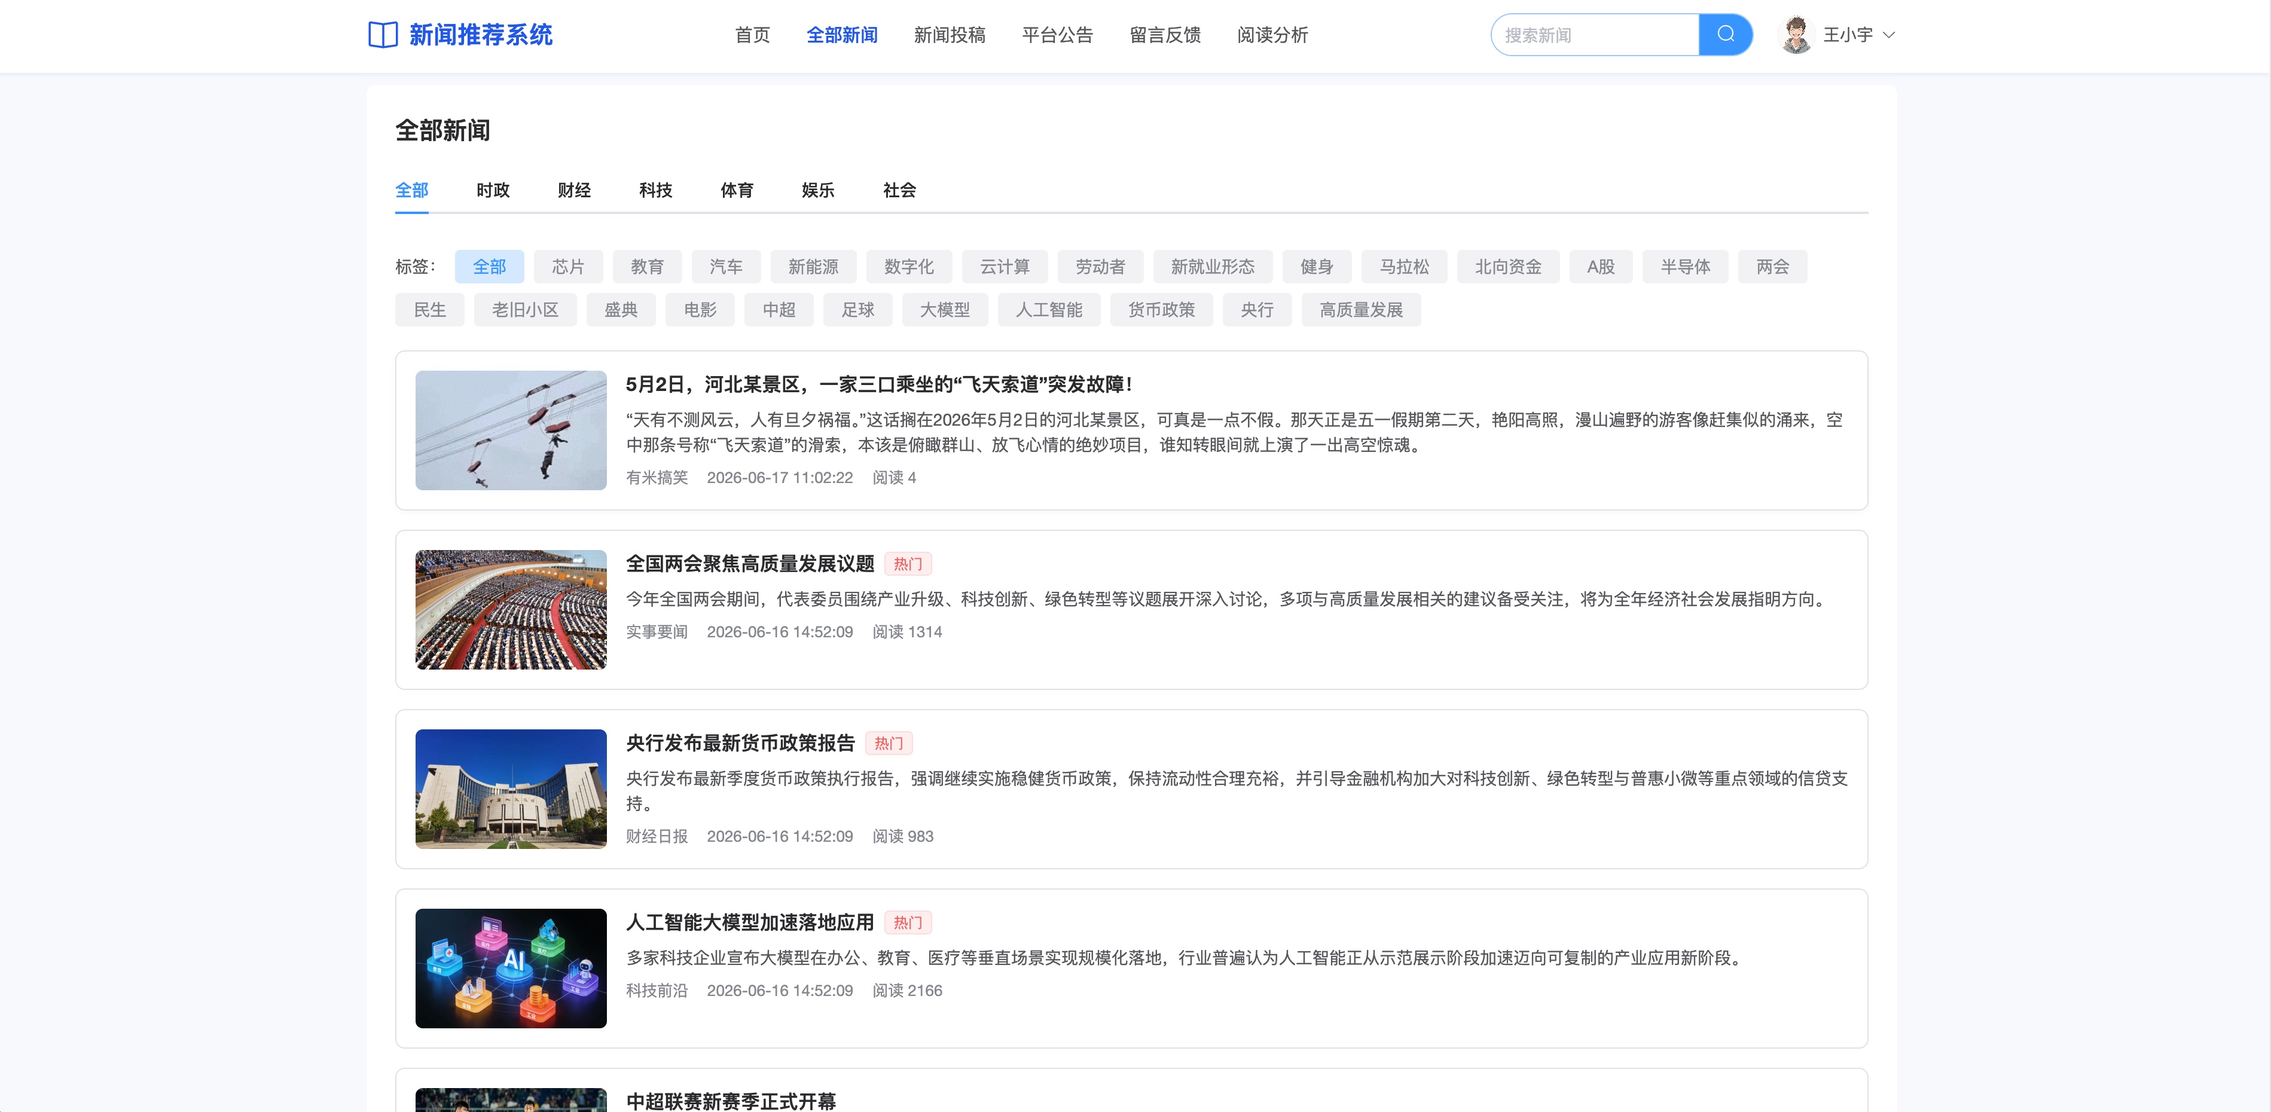Switch to the 财经 tab
Screen dimensions: 2271x1112
[574, 190]
